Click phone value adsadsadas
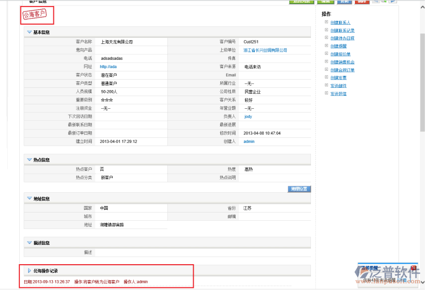This screenshot has height=290, width=426. point(112,58)
